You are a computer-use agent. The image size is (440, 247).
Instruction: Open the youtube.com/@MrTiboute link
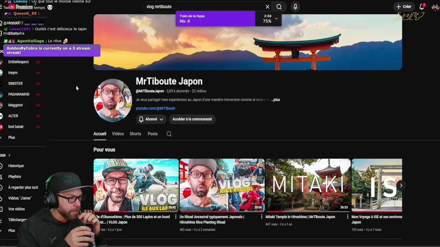pyautogui.click(x=155, y=108)
